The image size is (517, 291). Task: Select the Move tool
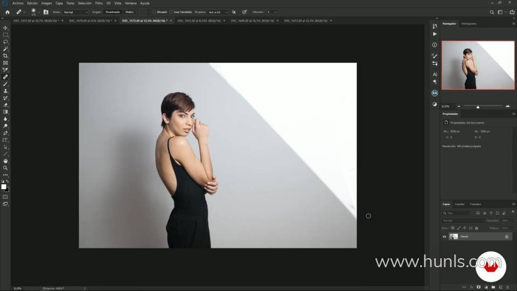5,28
